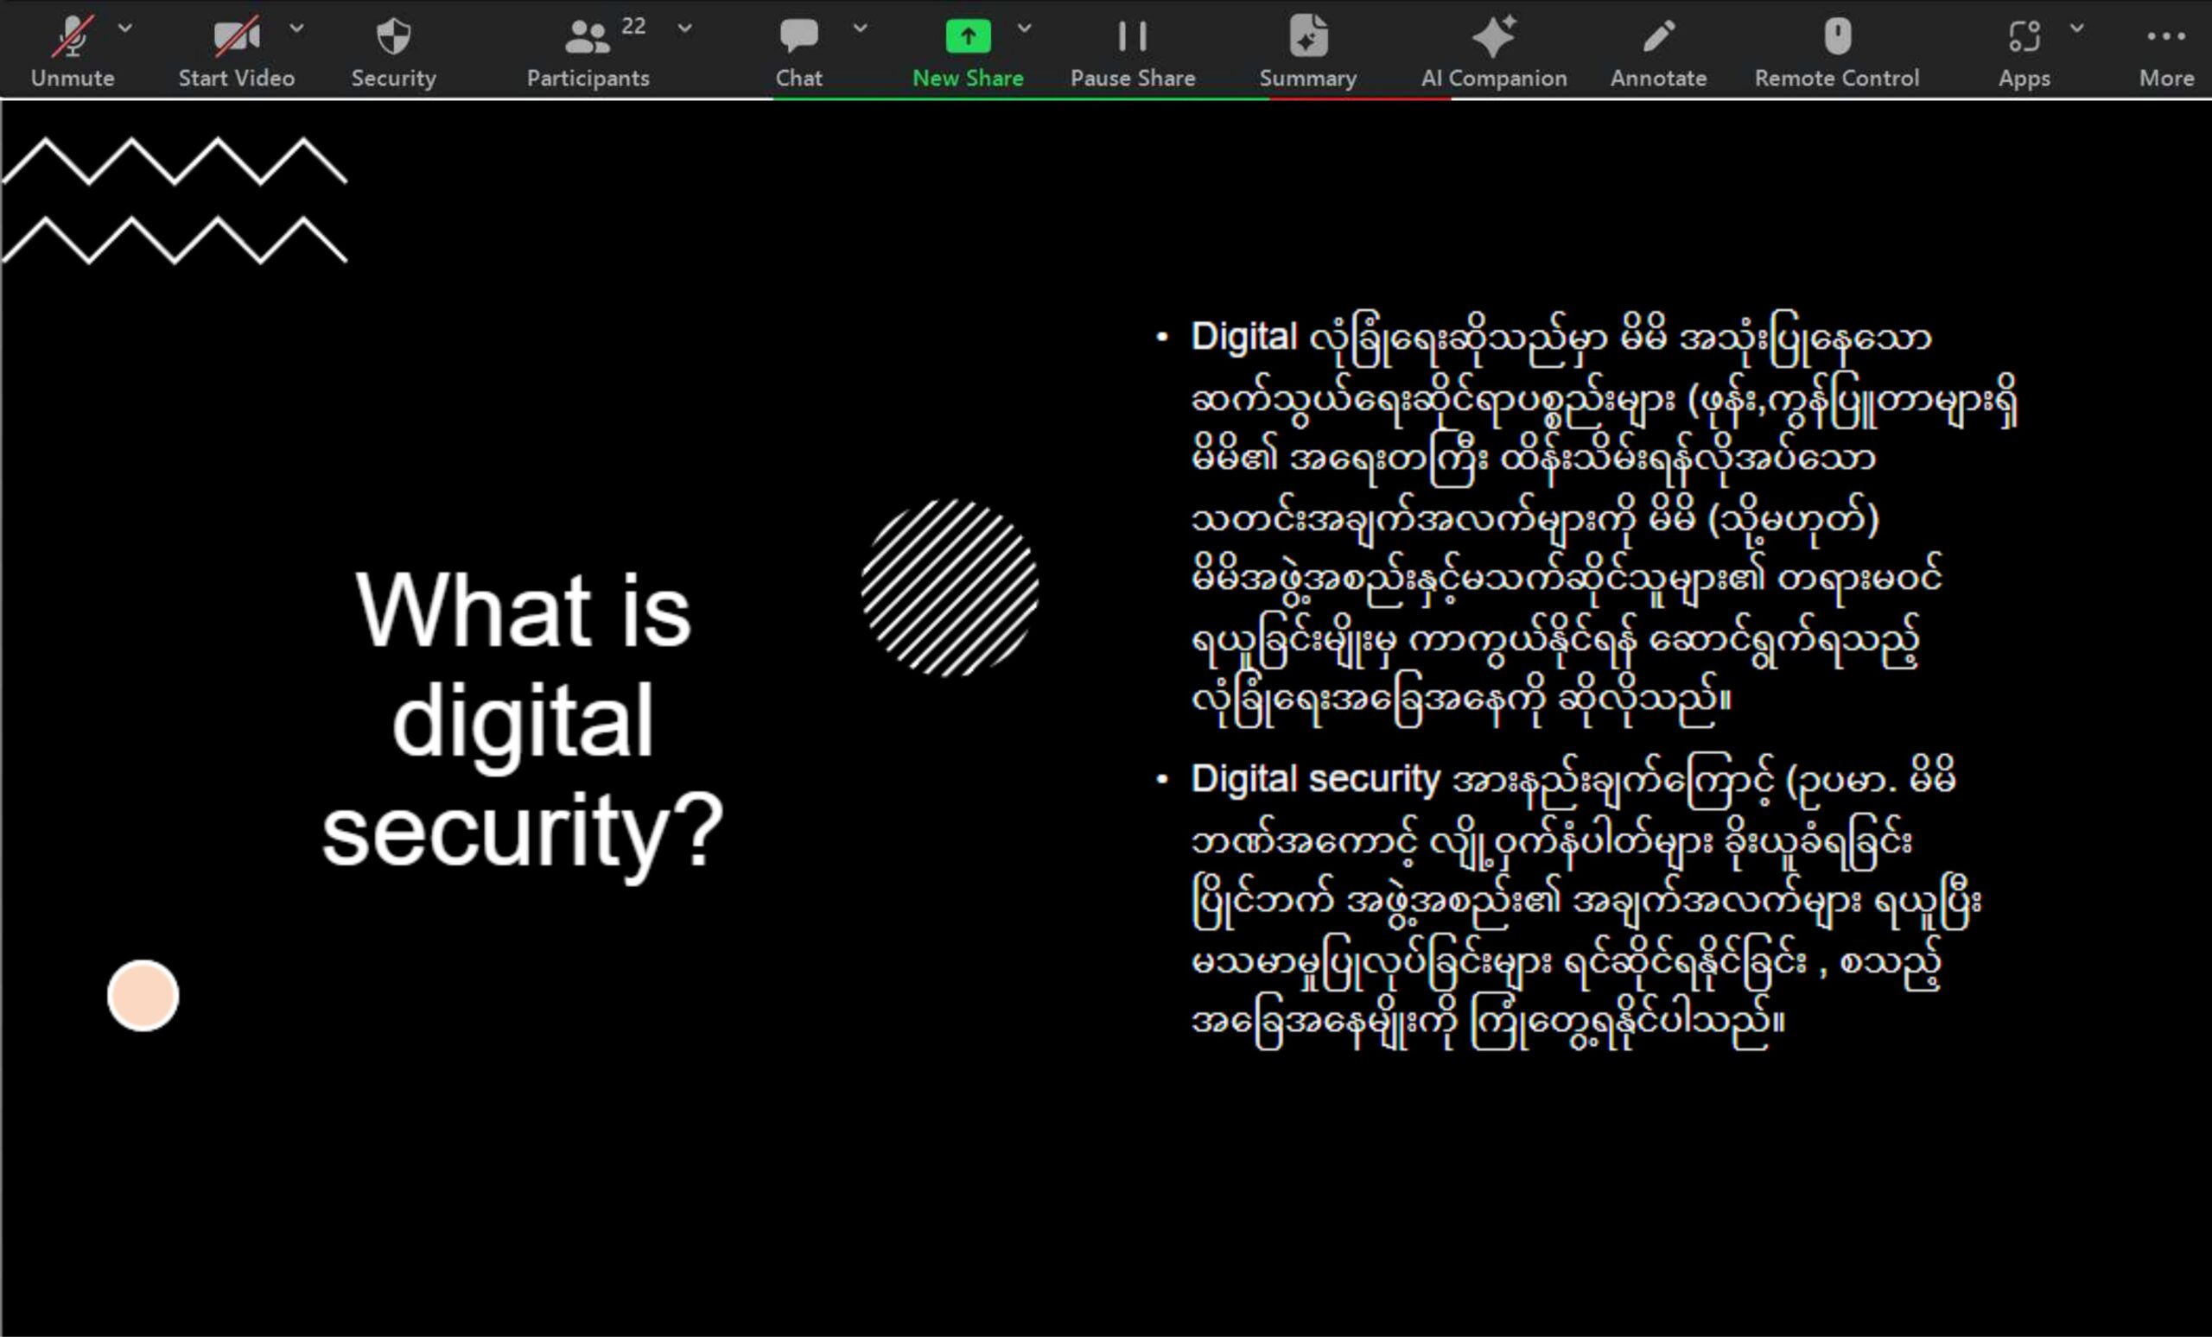Image resolution: width=2212 pixels, height=1337 pixels.
Task: Open the Apps icon
Action: click(x=2024, y=38)
